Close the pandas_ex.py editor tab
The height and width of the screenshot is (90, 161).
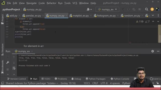(43, 15)
